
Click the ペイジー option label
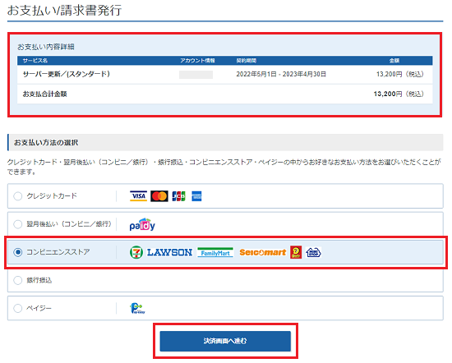pos(39,308)
